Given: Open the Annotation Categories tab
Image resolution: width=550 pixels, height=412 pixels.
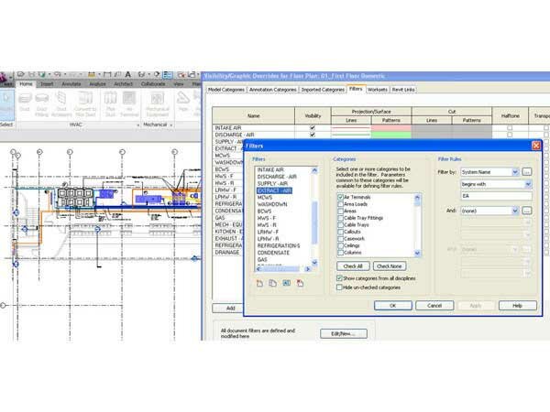Looking at the screenshot, I should [273, 90].
